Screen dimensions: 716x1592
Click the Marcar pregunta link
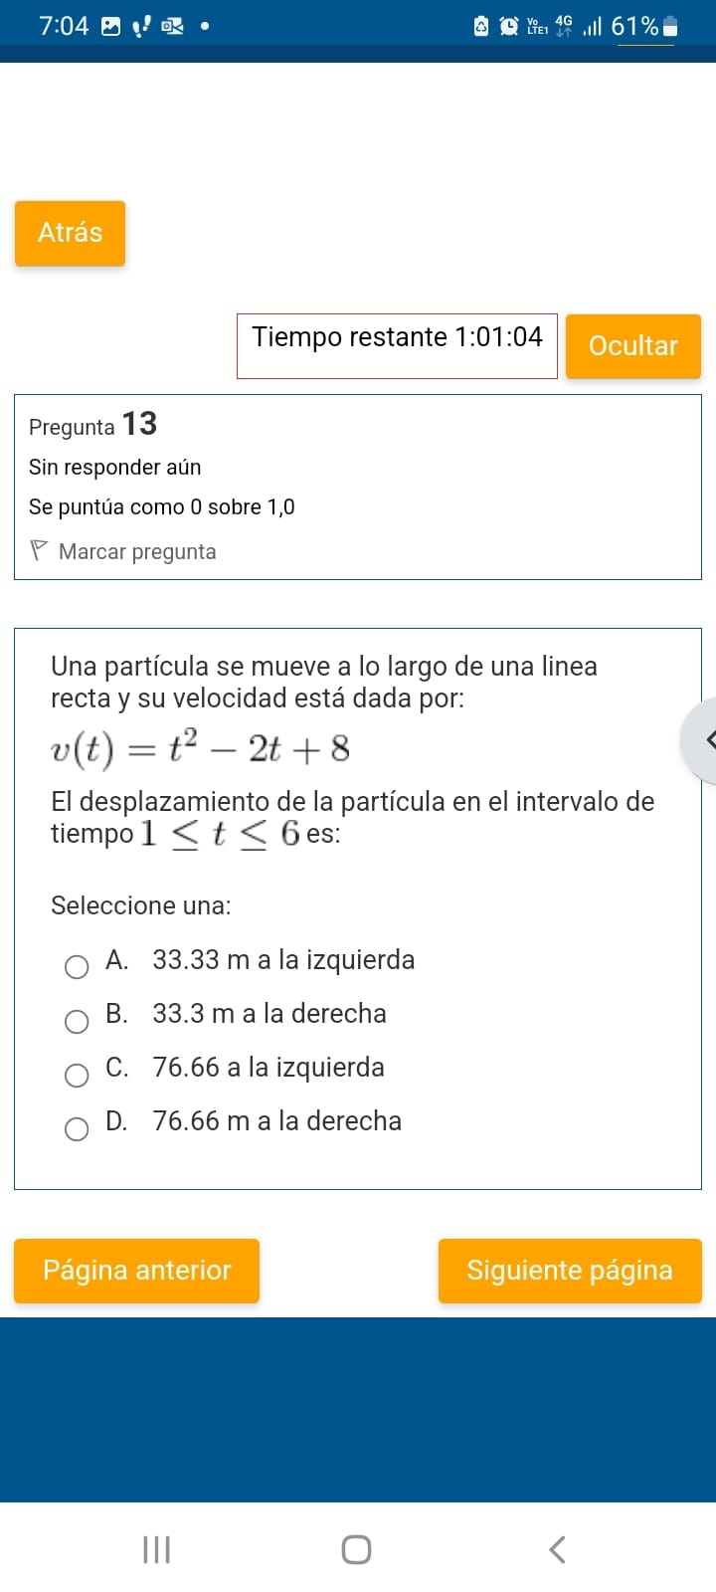point(137,551)
